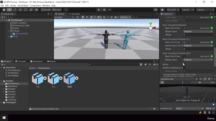Toggle pivot mode Center button

point(46,10)
